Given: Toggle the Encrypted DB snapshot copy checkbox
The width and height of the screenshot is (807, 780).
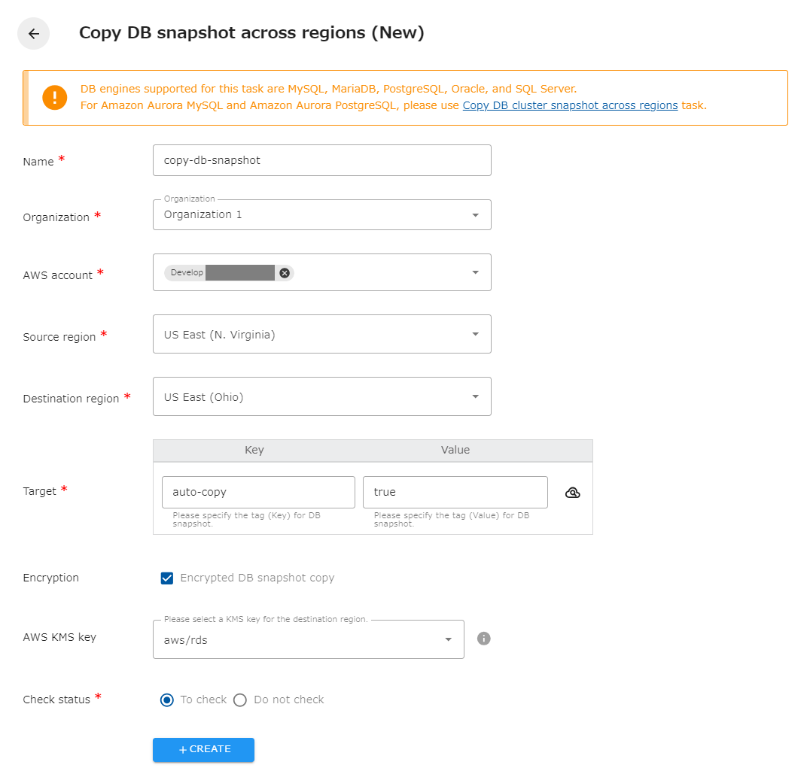Looking at the screenshot, I should (x=166, y=578).
